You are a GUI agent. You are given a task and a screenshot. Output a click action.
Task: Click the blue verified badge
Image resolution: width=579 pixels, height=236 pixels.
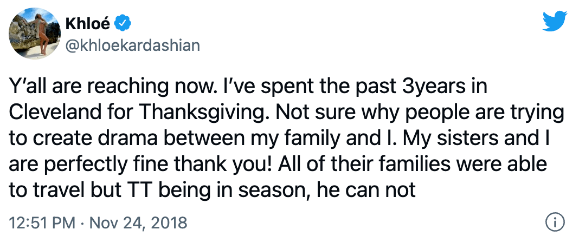pyautogui.click(x=124, y=24)
